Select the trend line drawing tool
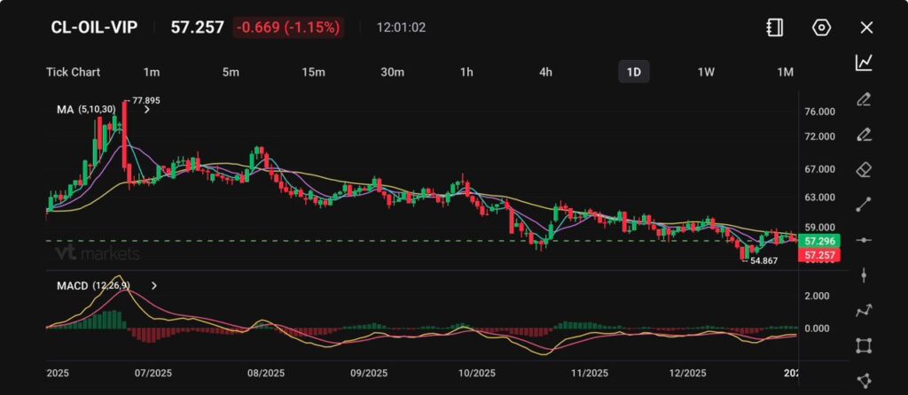Viewport: 908px width, 395px height. click(x=864, y=205)
